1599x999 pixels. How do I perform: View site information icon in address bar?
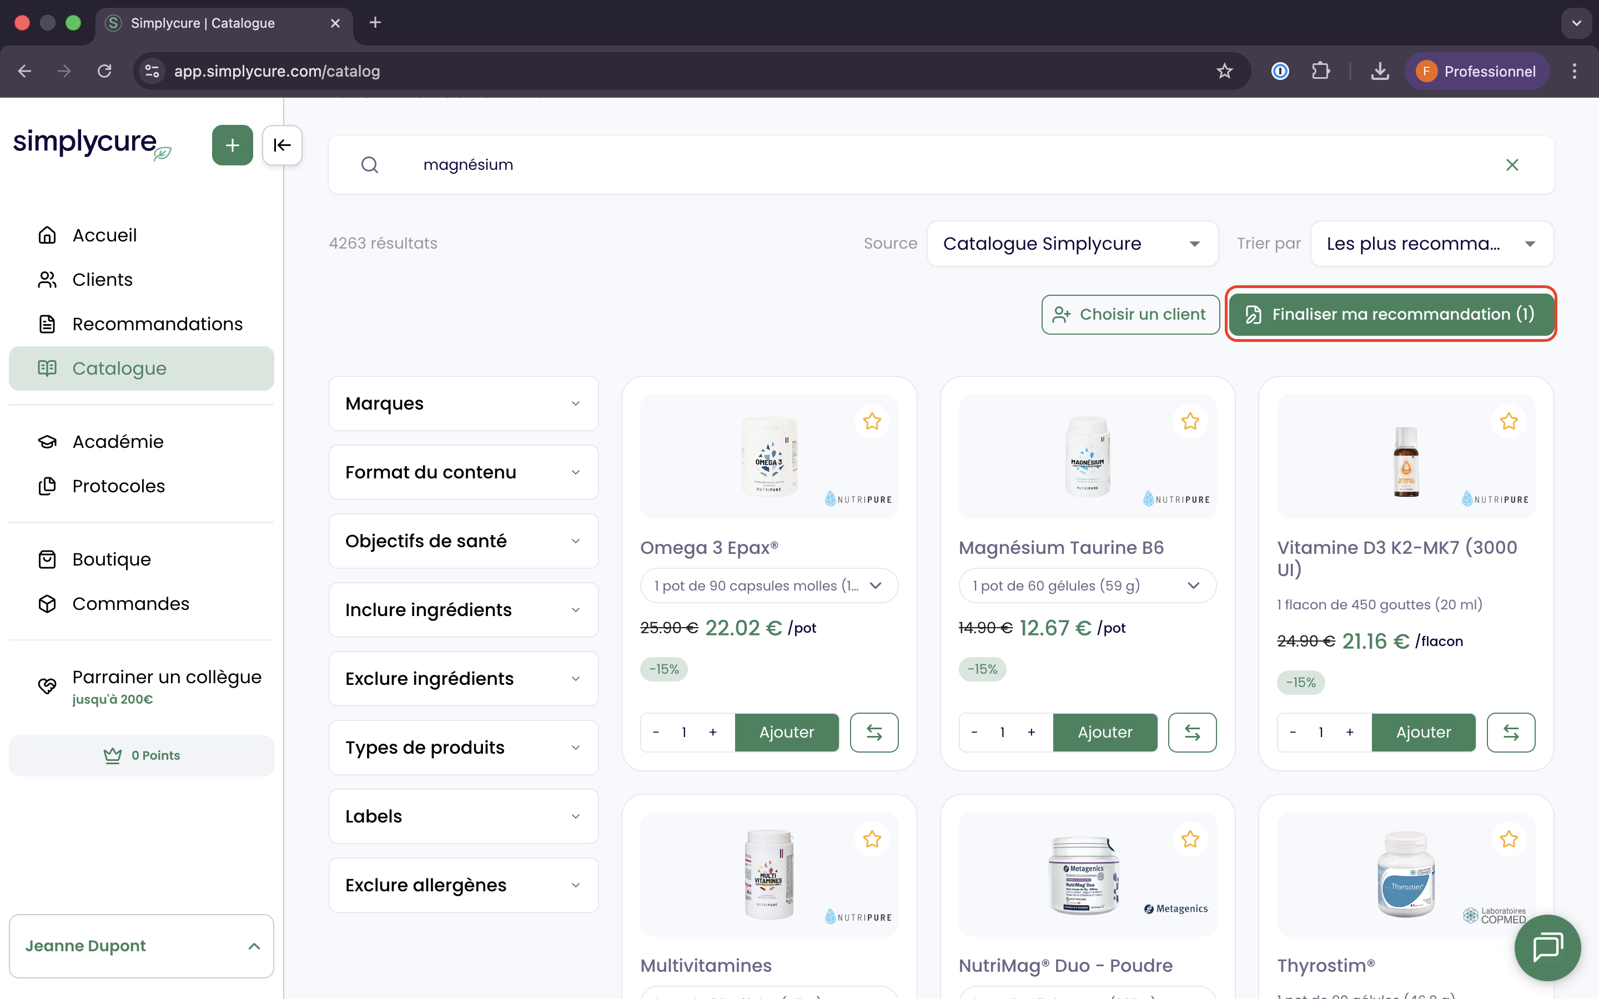pos(153,72)
